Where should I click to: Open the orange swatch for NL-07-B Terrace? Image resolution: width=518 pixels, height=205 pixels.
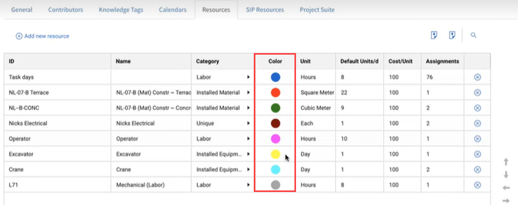[276, 93]
